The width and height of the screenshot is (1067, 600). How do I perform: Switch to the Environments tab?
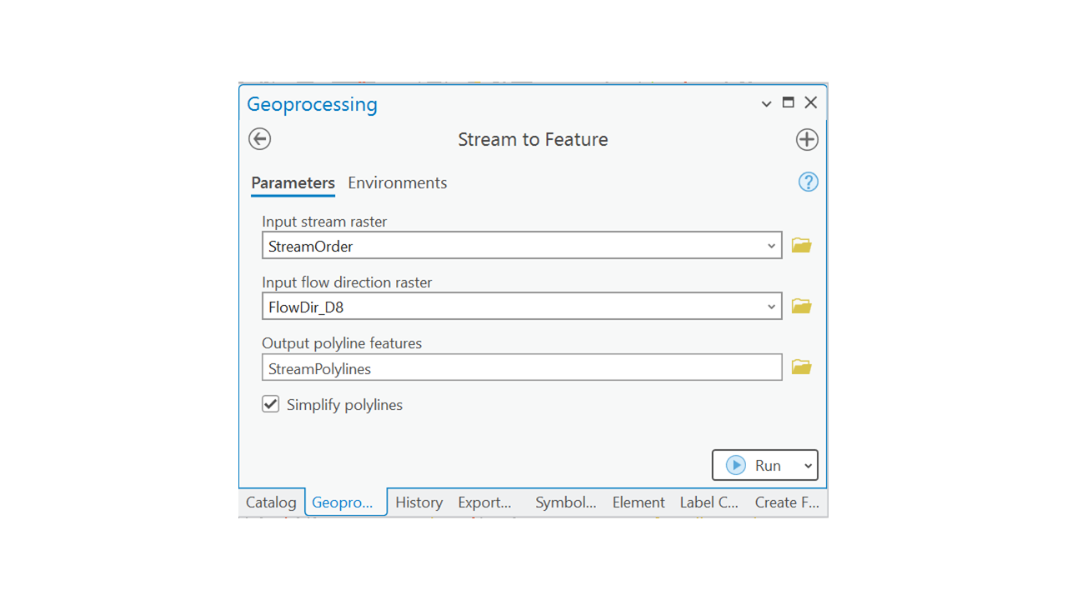tap(397, 182)
